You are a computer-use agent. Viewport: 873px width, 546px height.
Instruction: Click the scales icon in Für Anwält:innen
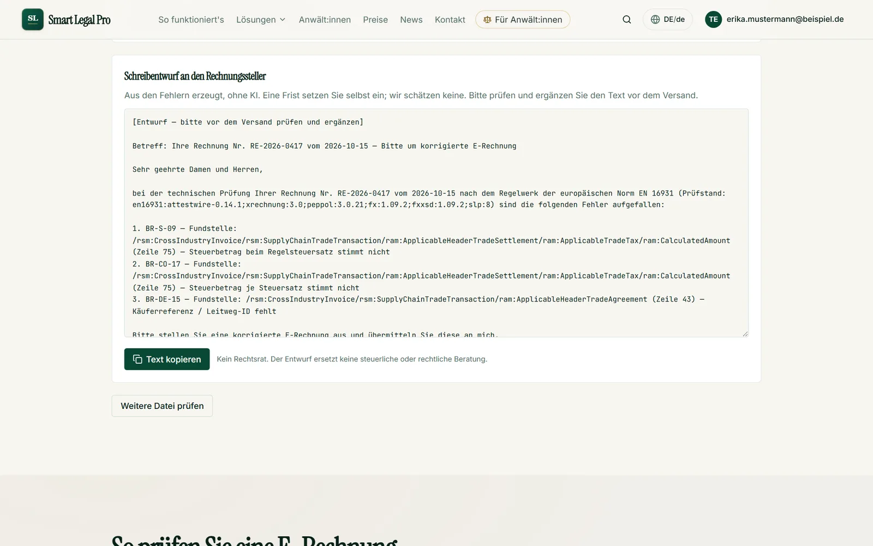487,20
